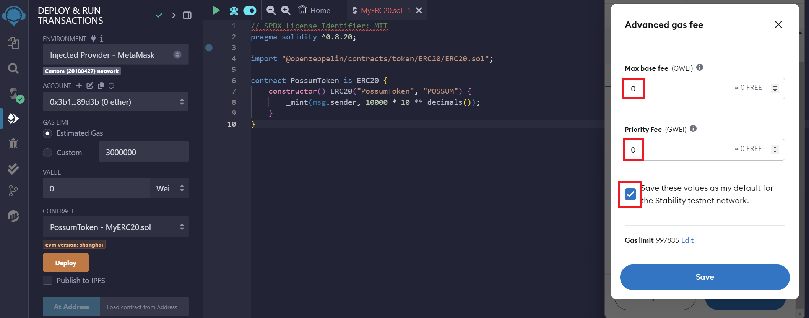Open the Wei unit dropdown

point(169,188)
